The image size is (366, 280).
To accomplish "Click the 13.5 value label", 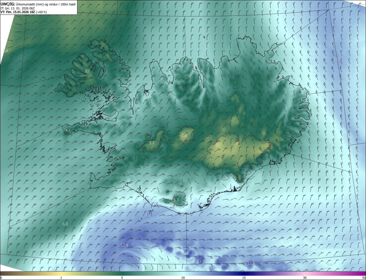I will pyautogui.click(x=201, y=261).
